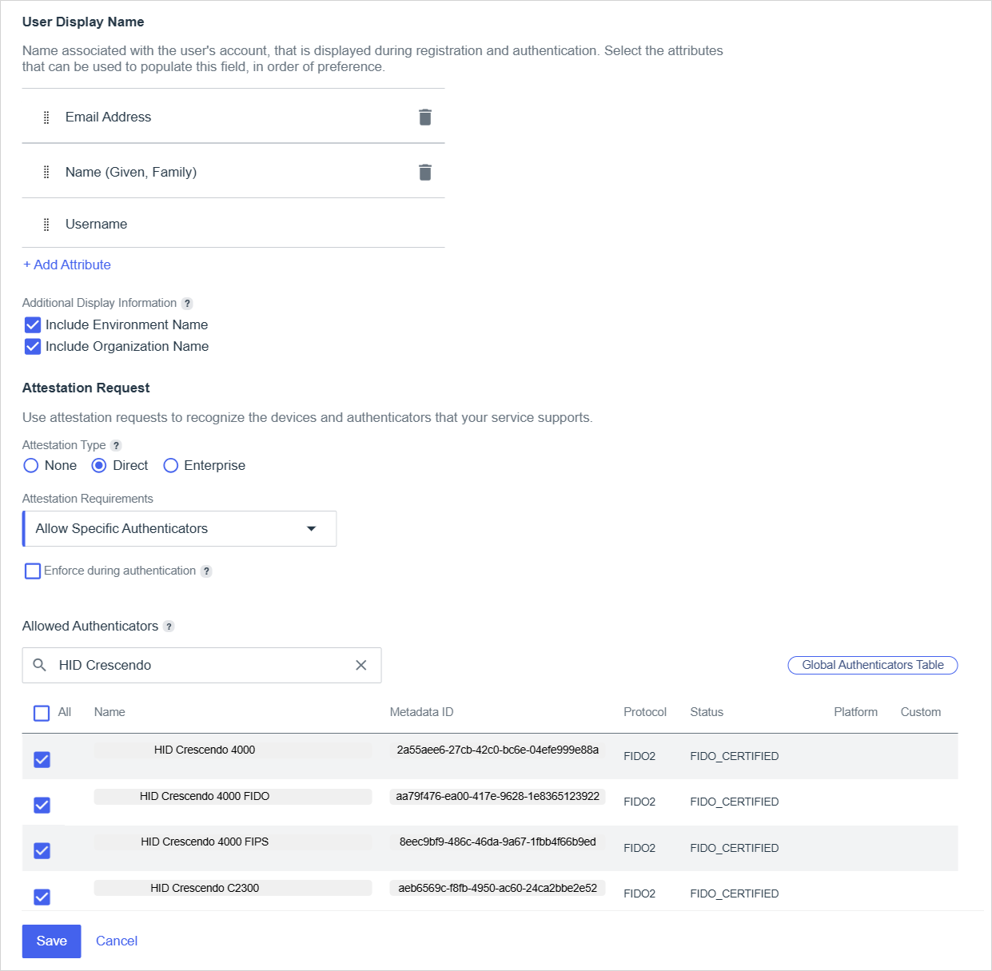Click metadata ID 2a55aee6-27cb-42c0-bc6e-04efe999e88a
This screenshot has width=992, height=971.
point(497,750)
